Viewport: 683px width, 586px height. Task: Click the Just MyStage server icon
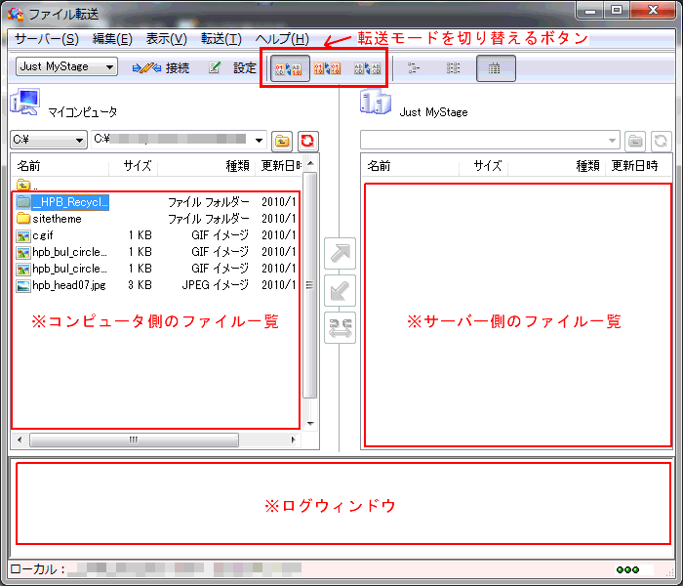click(x=375, y=102)
